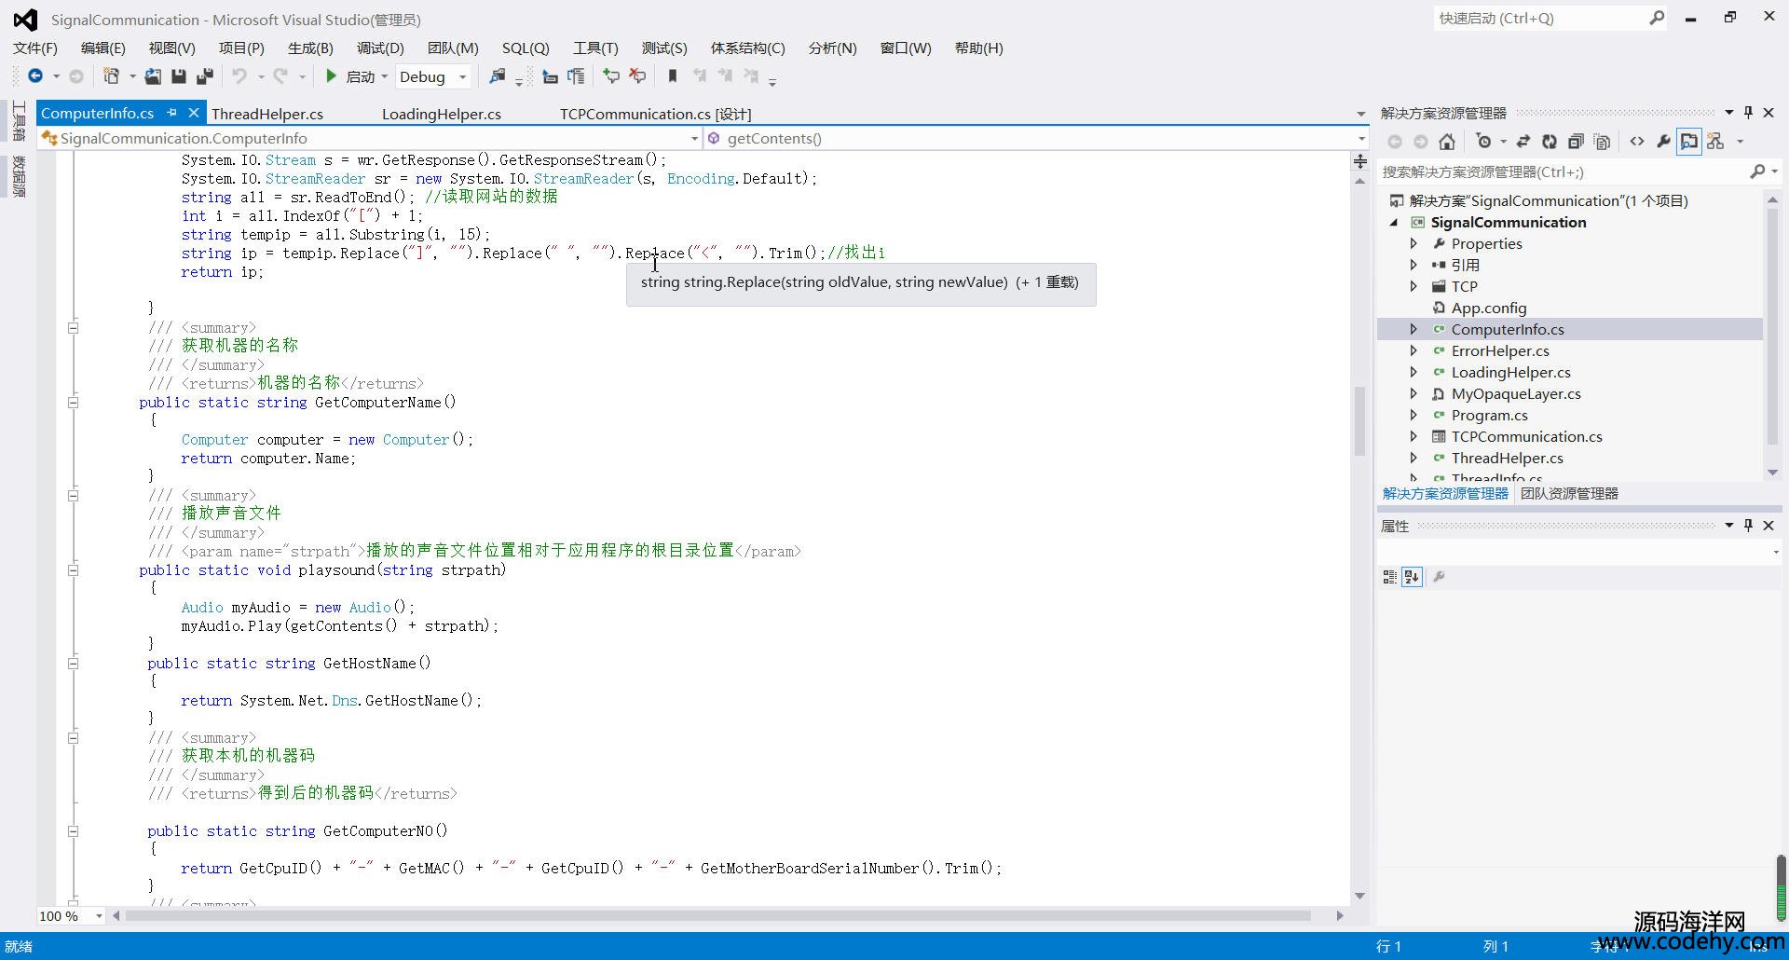Click the Open File toolbar icon
This screenshot has height=960, width=1789.
click(153, 76)
